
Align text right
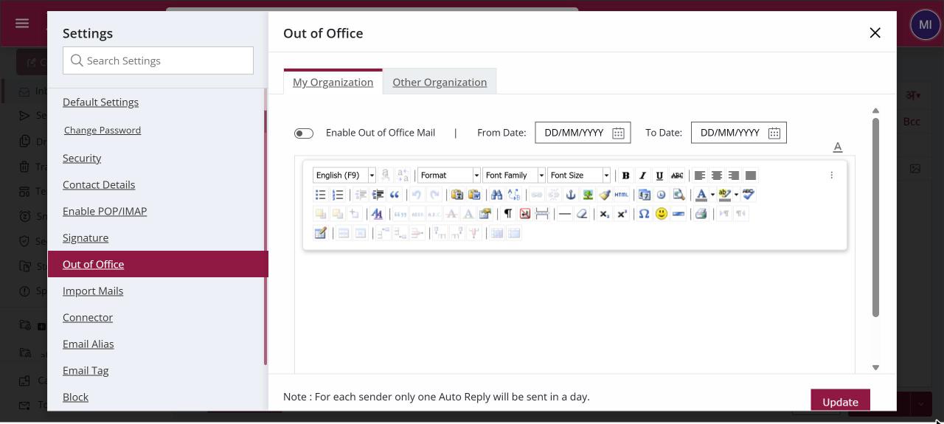coord(733,175)
